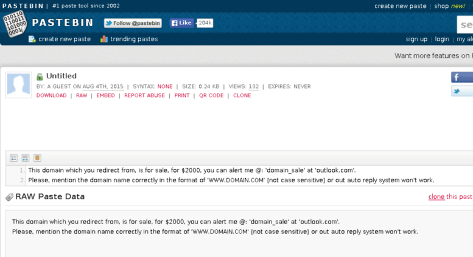Go to sign up page
This screenshot has width=473, height=257.
coord(416,39)
